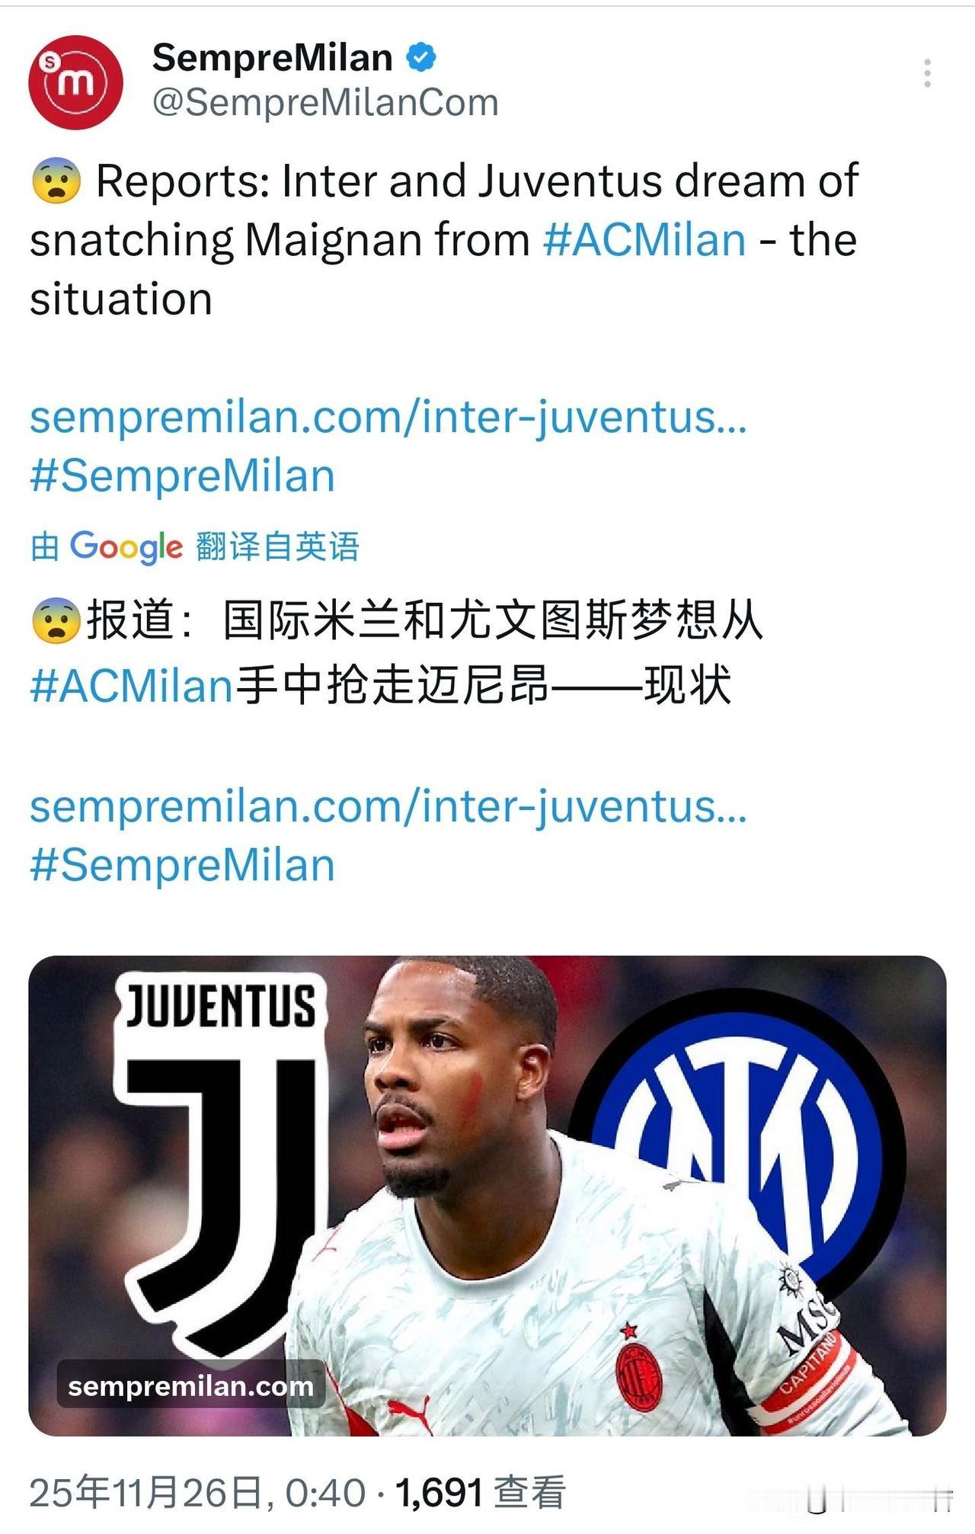Open #ACMilan hashtag in translated text
The height and width of the screenshot is (1534, 975).
131,685
